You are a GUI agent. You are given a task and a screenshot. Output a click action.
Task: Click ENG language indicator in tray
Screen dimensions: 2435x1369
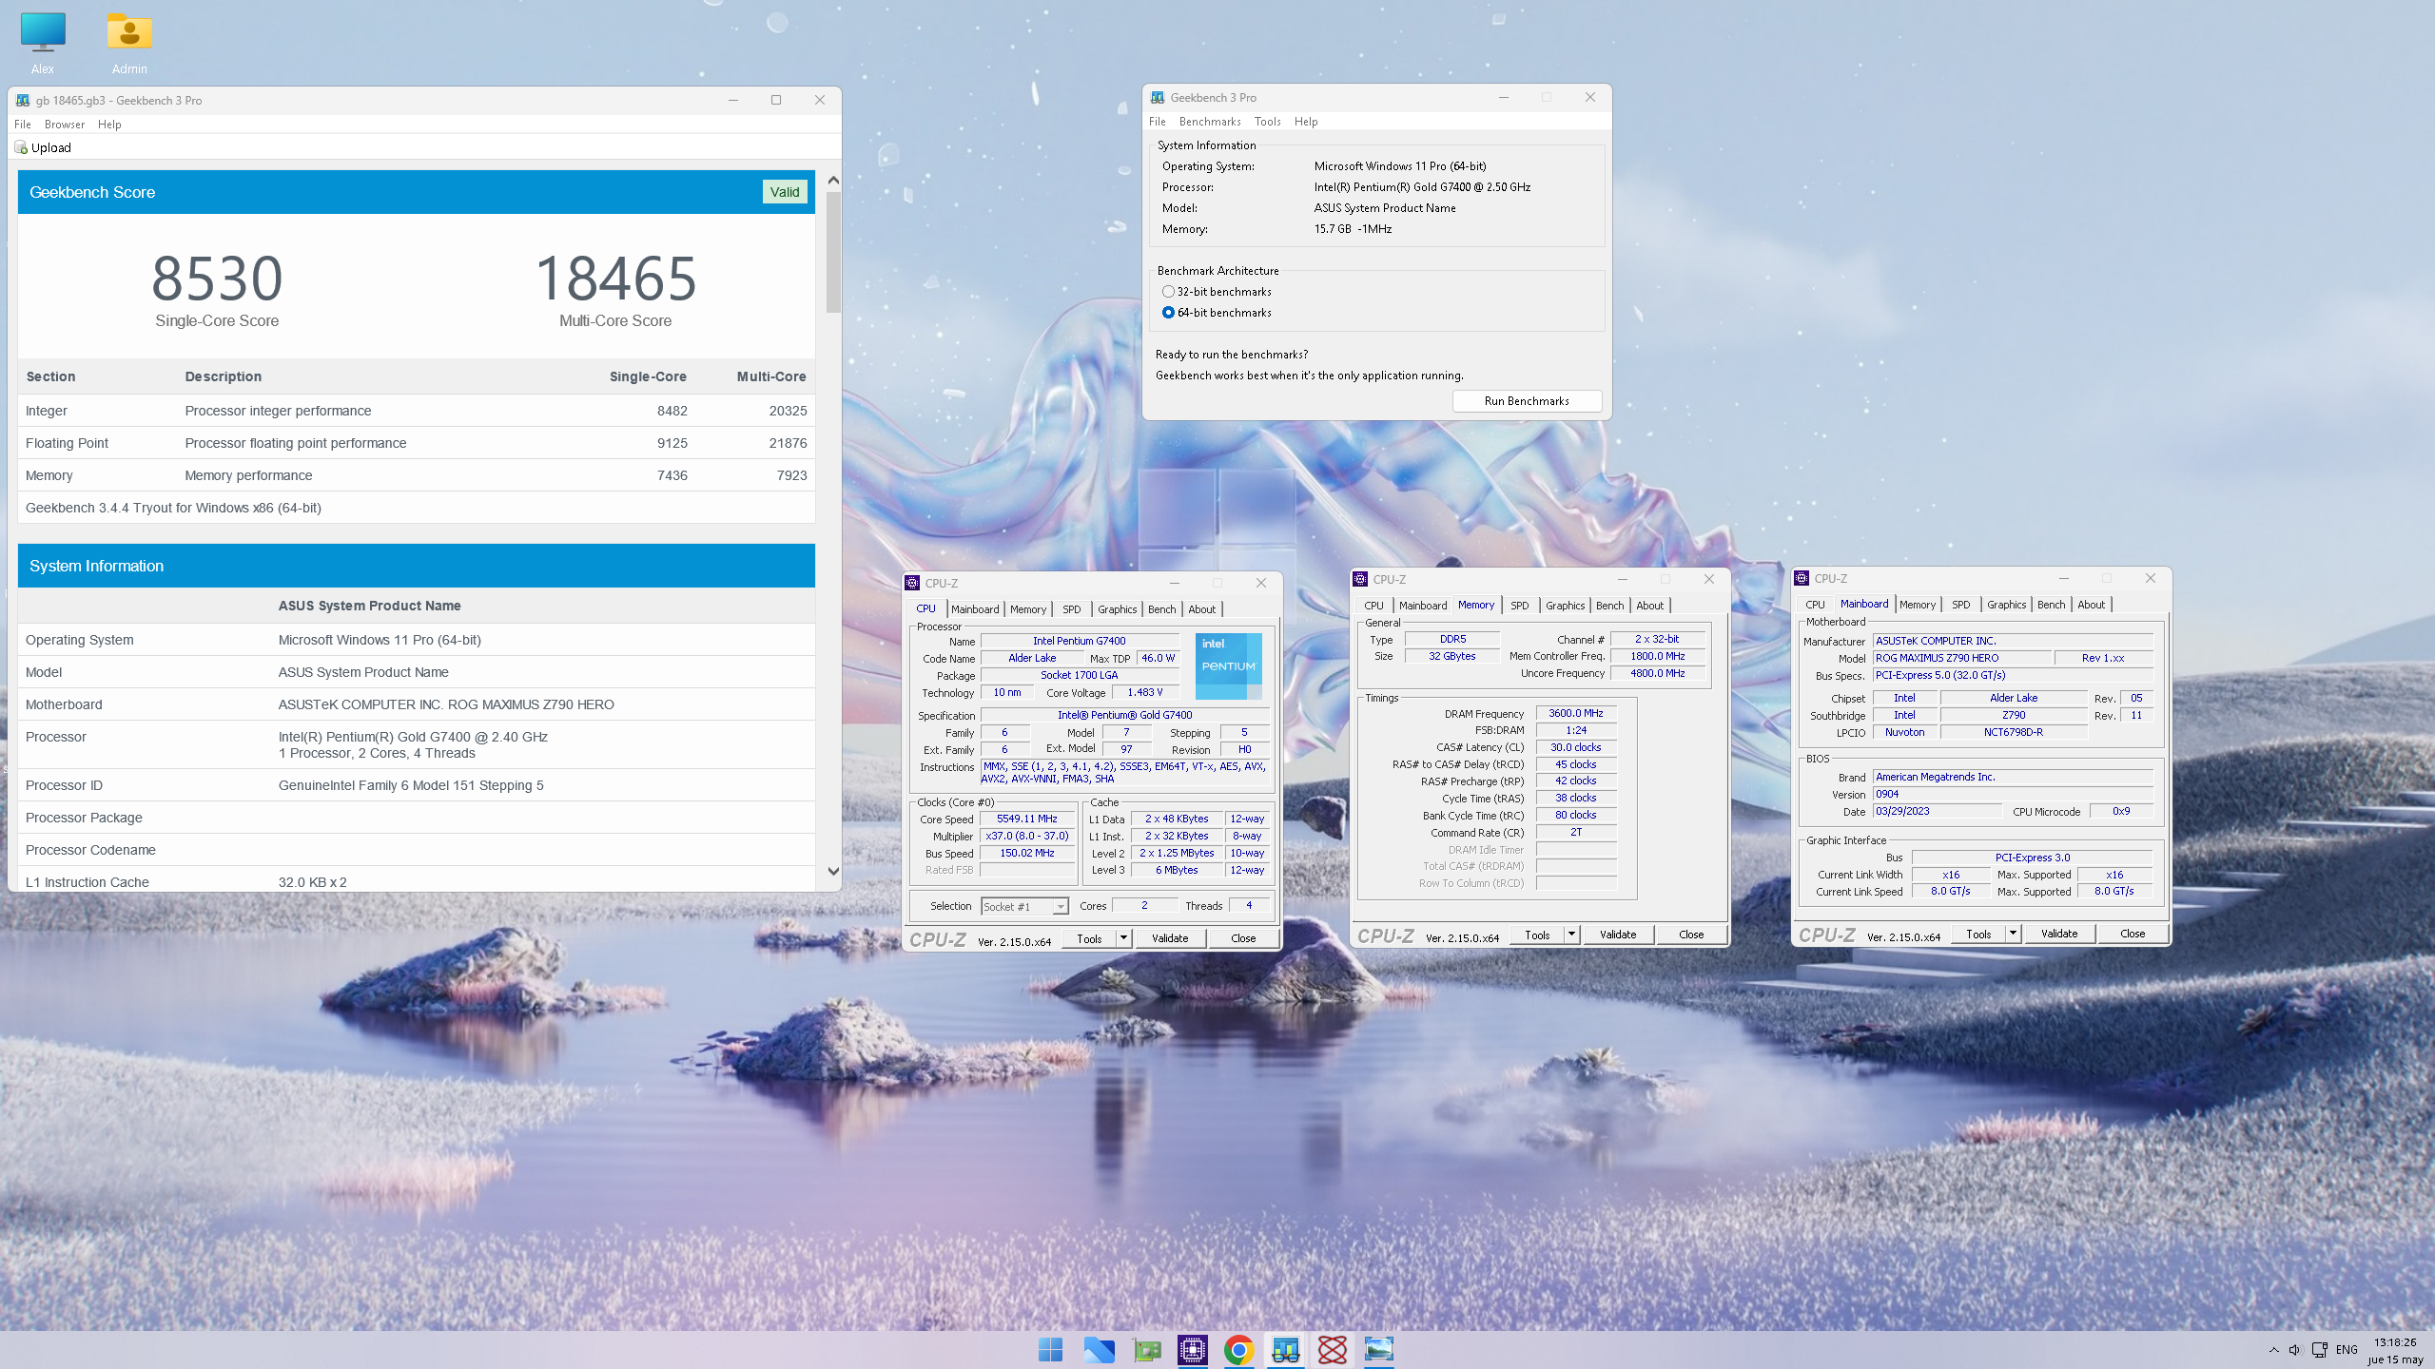pos(2347,1350)
